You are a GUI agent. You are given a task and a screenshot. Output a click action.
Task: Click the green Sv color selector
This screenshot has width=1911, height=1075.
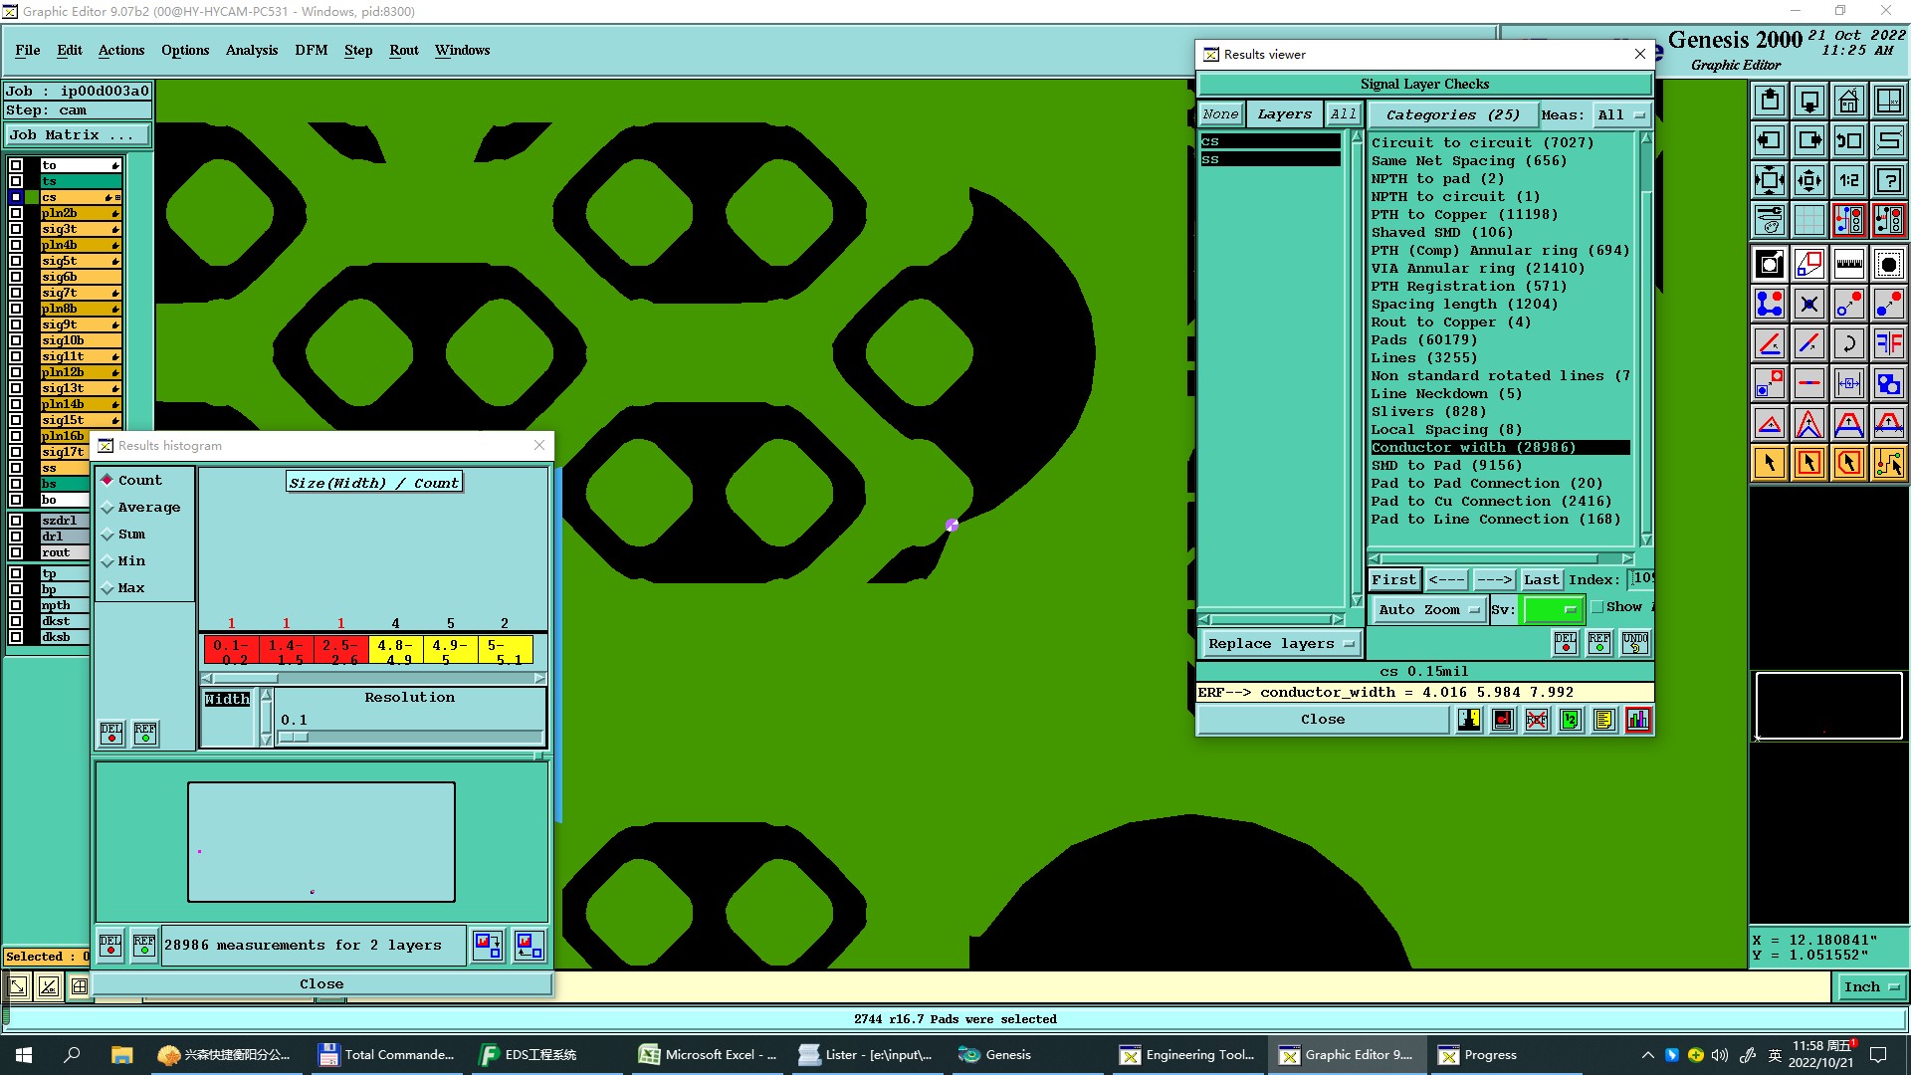[1552, 609]
